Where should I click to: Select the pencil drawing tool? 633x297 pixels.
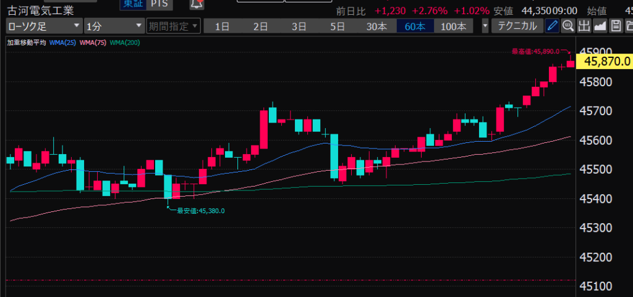click(552, 26)
